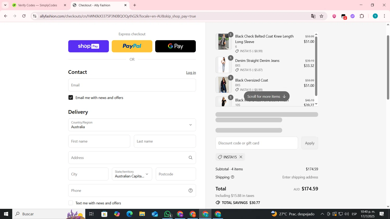Click the Discount code or gift card field
The width and height of the screenshot is (390, 219).
[257, 143]
